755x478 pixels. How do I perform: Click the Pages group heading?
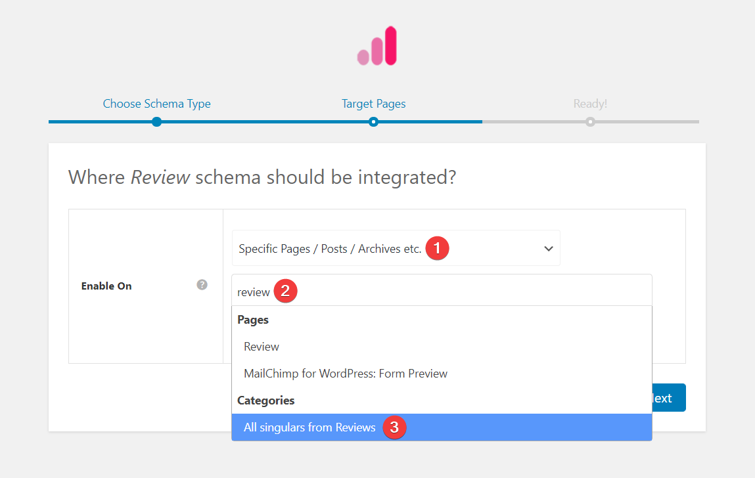tap(253, 320)
